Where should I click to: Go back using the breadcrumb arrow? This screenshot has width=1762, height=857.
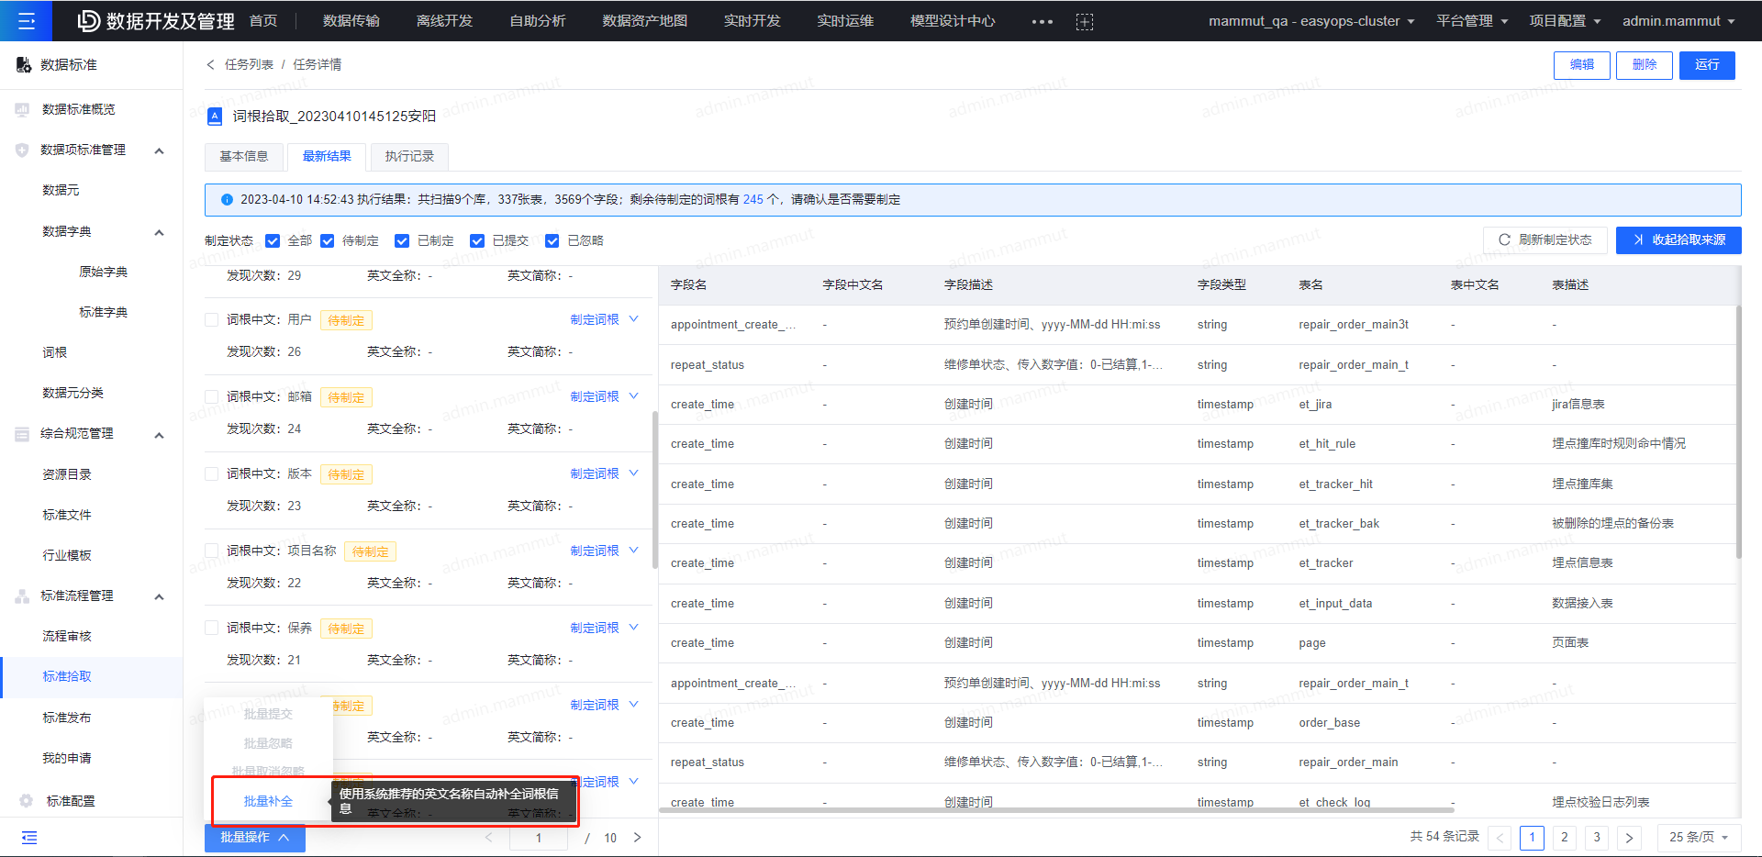tap(210, 64)
